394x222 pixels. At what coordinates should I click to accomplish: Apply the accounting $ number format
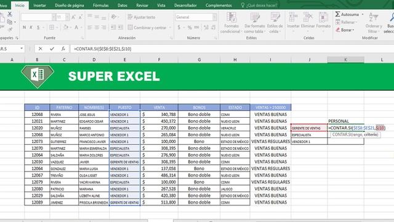179,27
